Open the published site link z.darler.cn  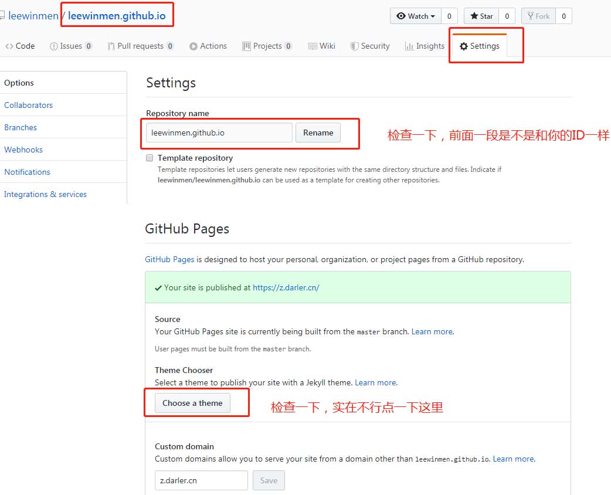[286, 287]
